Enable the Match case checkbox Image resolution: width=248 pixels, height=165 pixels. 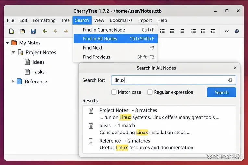(114, 92)
